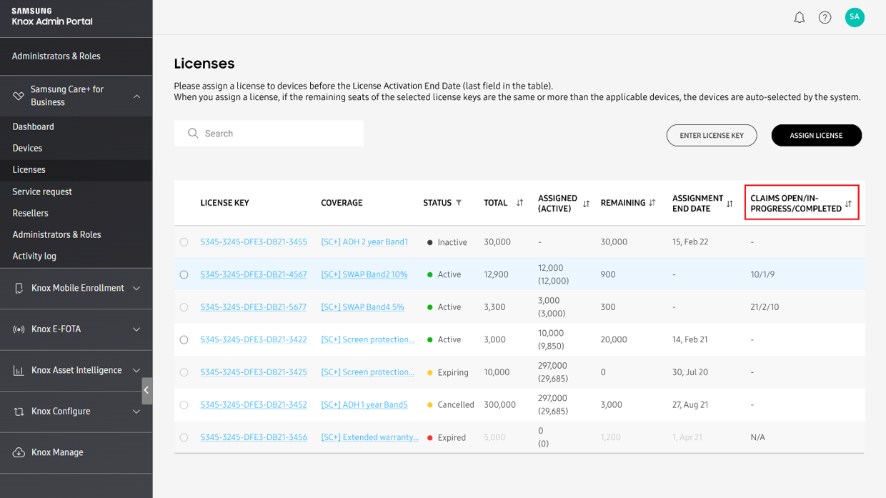Viewport: 886px width, 498px height.
Task: Open the Knox Manage label in the sidebar
Action: click(57, 452)
